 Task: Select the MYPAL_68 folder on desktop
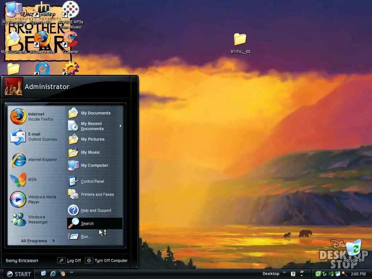(x=240, y=43)
